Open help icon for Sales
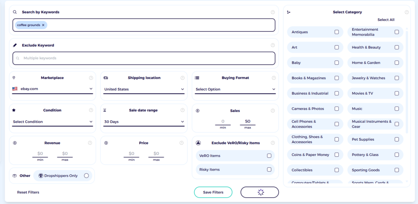The height and width of the screenshot is (204, 418). click(273, 111)
